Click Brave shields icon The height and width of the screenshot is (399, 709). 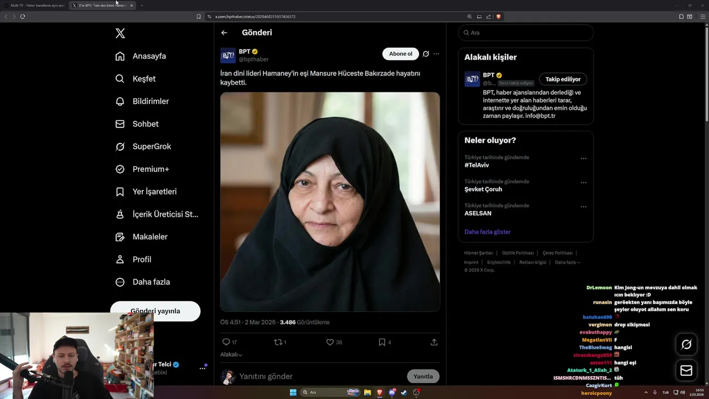click(x=499, y=17)
